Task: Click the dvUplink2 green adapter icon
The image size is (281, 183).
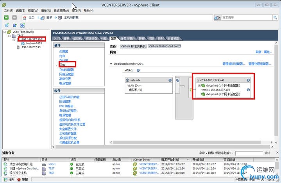Action: pos(203,94)
